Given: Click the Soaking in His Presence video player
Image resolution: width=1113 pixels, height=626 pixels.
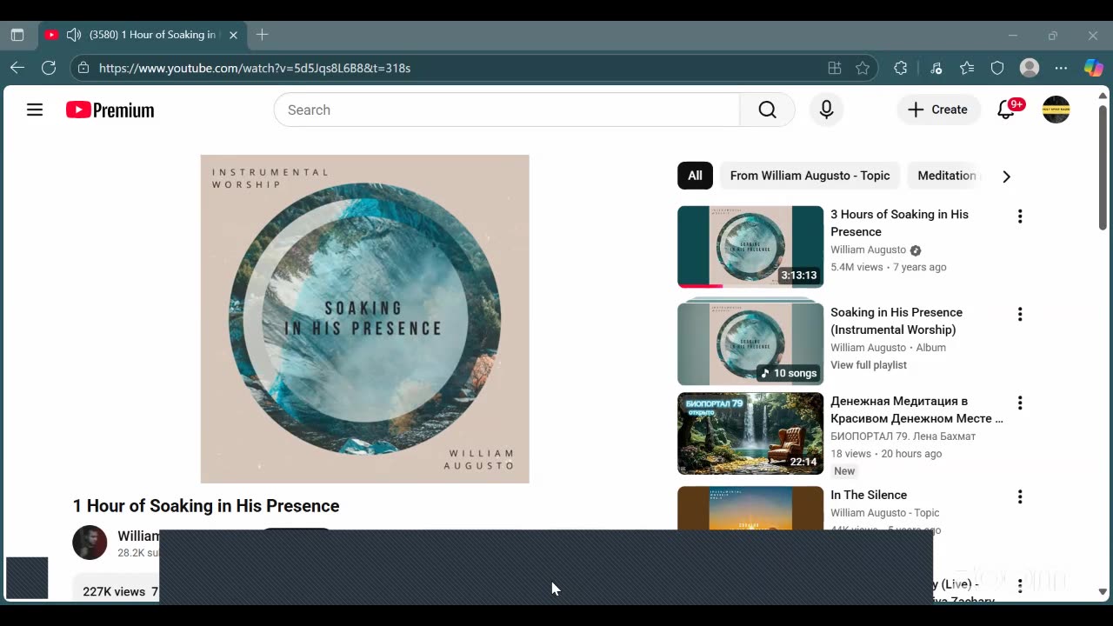Looking at the screenshot, I should point(364,319).
